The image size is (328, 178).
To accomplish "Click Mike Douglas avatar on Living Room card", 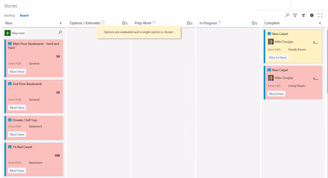I will pos(271,78).
